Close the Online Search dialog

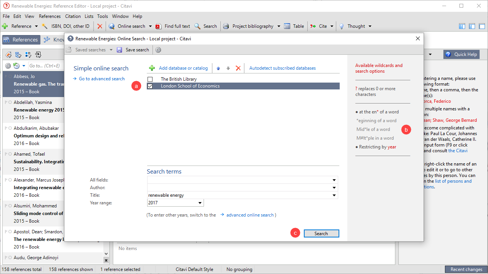(x=418, y=38)
